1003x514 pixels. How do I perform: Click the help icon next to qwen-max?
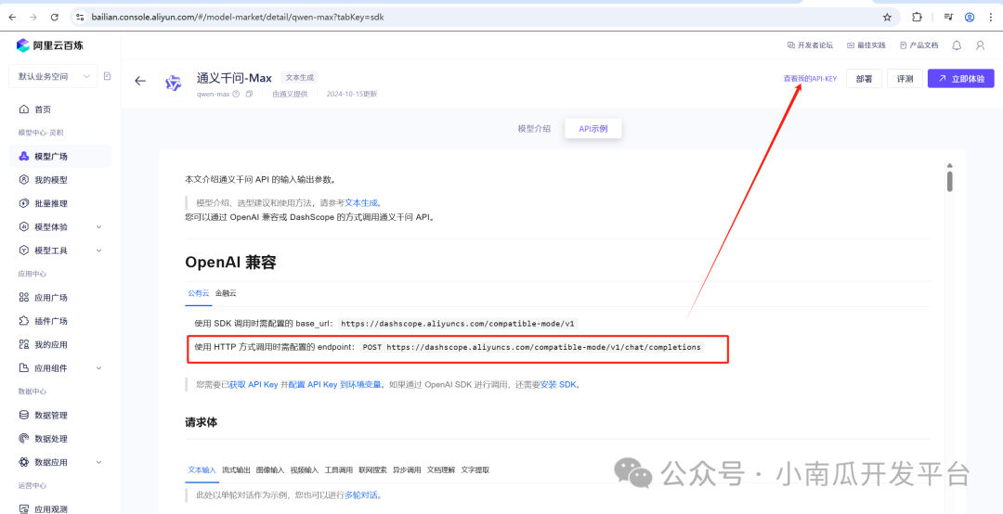click(x=236, y=94)
